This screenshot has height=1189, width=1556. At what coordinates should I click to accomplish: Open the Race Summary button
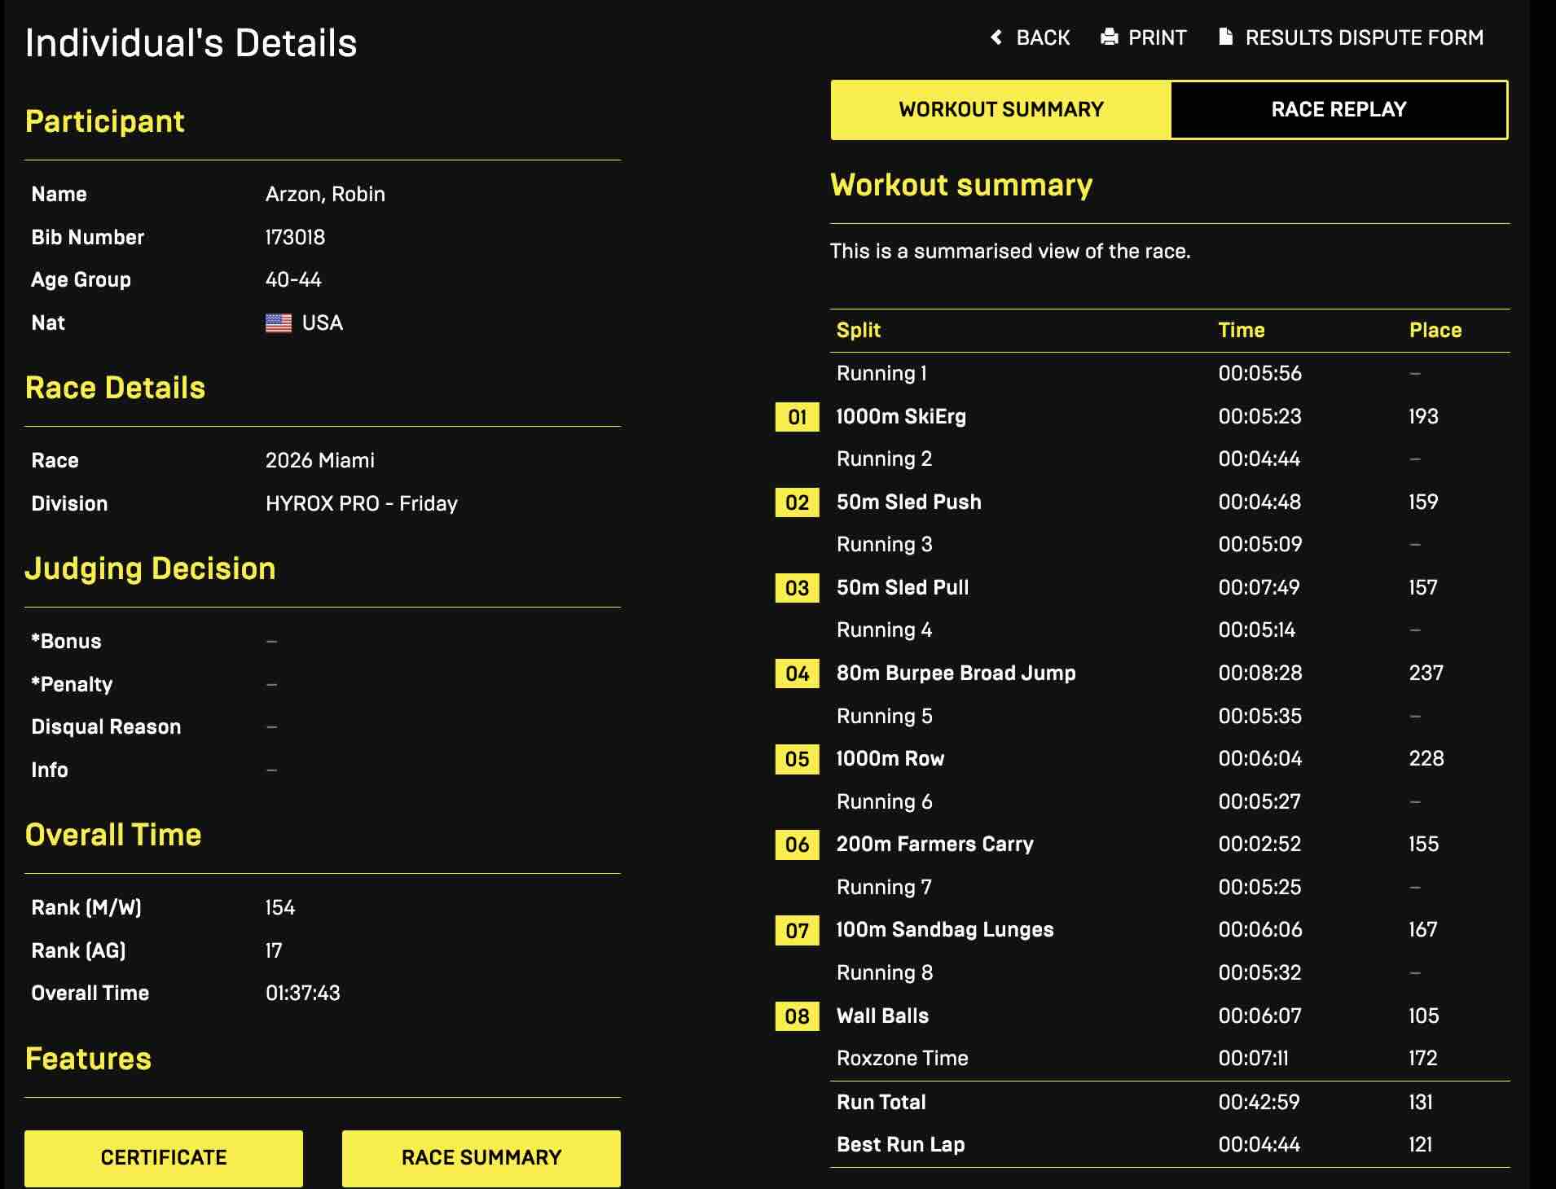[481, 1157]
